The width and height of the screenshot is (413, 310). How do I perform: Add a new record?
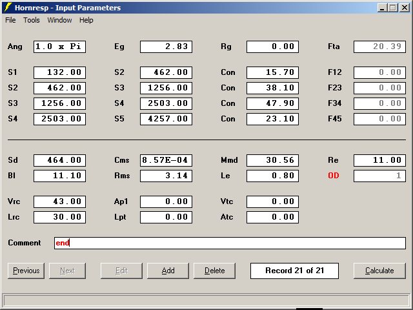(x=168, y=271)
